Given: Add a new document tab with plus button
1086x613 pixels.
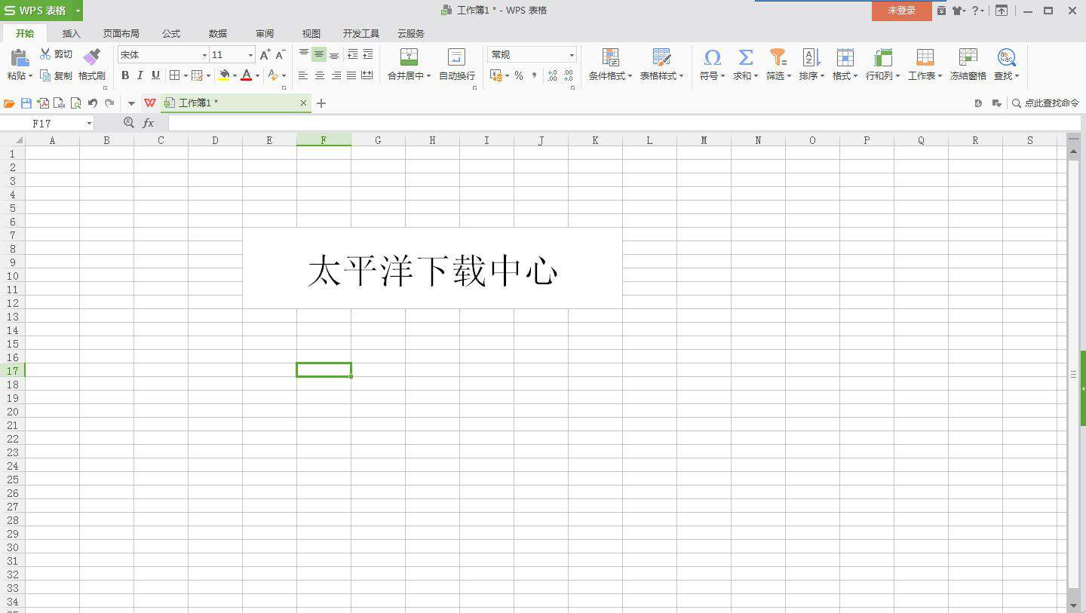Looking at the screenshot, I should (x=321, y=103).
